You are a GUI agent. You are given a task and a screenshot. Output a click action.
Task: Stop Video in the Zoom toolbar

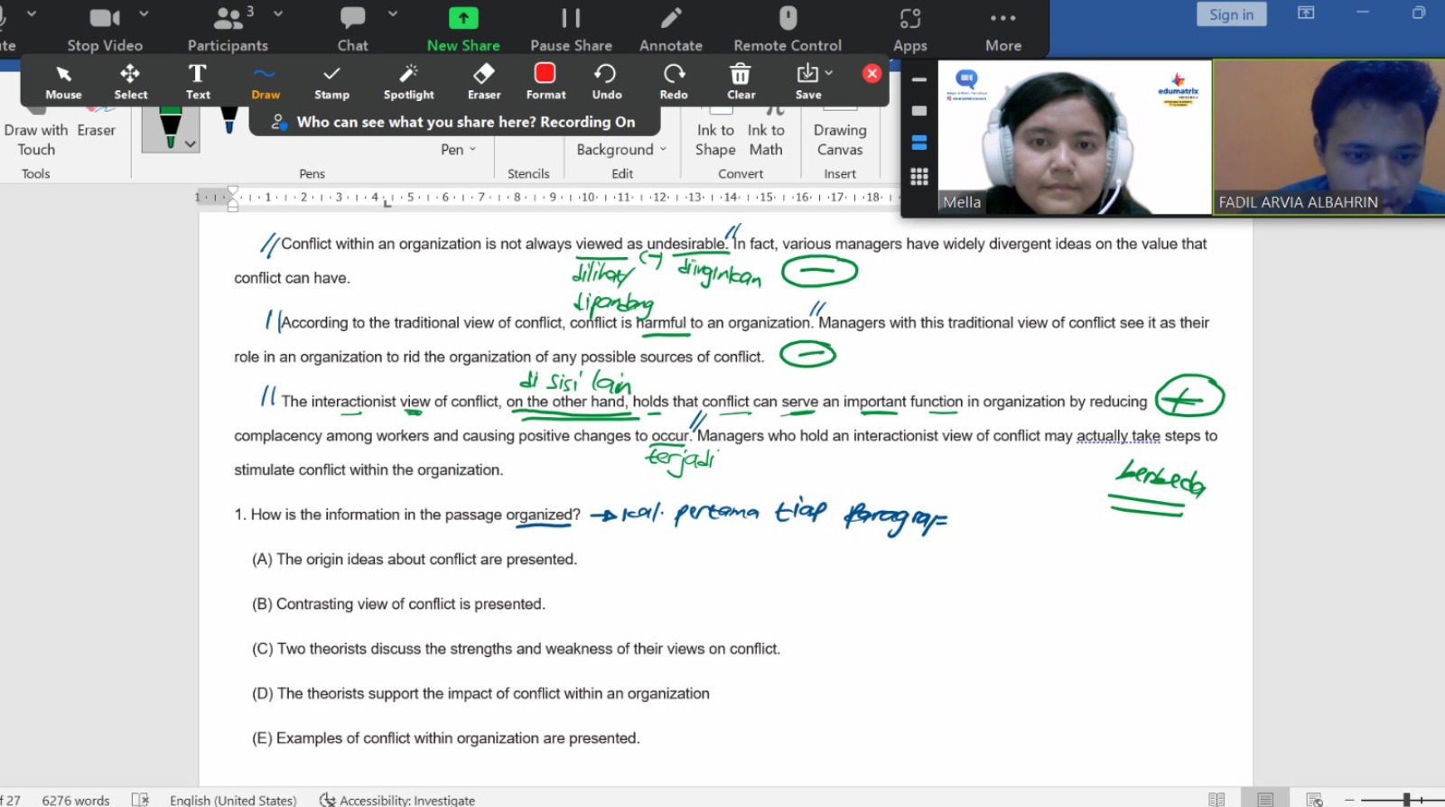coord(105,29)
